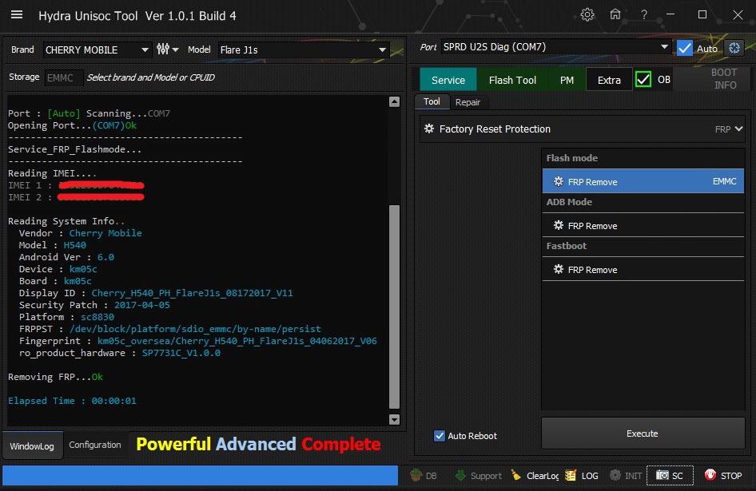Open settings via the title bar gear icon
The image size is (756, 491).
(587, 15)
